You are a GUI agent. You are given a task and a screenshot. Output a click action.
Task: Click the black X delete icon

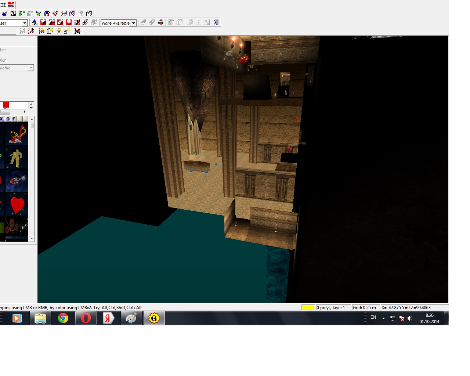coord(77,31)
